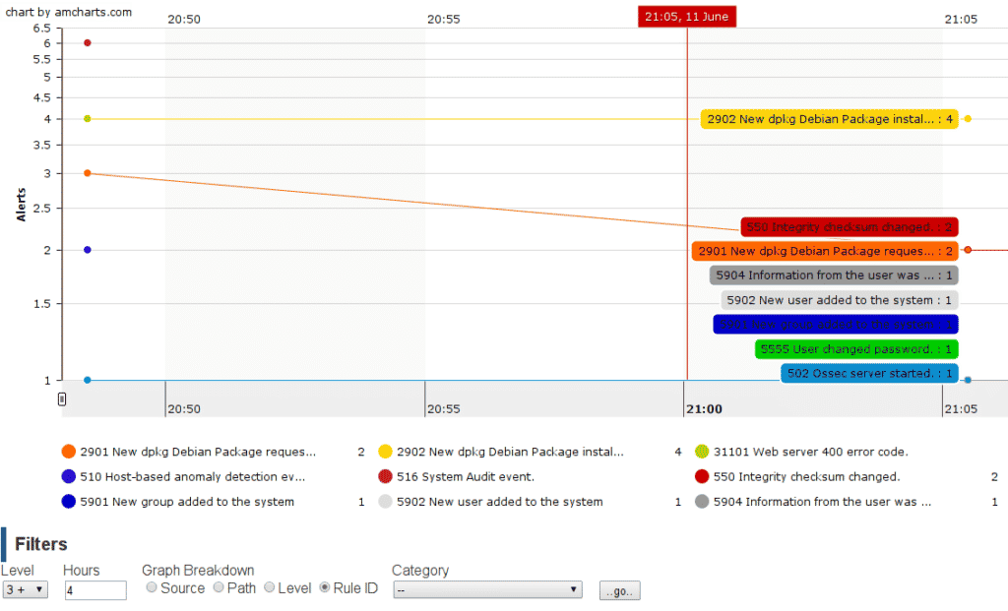Click the 516 System Audit legend marker
The width and height of the screenshot is (1008, 611).
click(x=385, y=476)
